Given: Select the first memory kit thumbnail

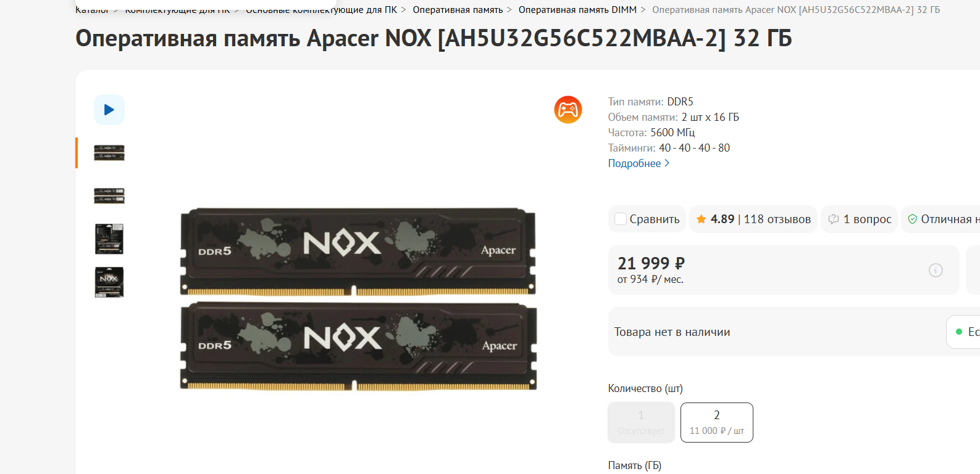Looking at the screenshot, I should point(109,153).
